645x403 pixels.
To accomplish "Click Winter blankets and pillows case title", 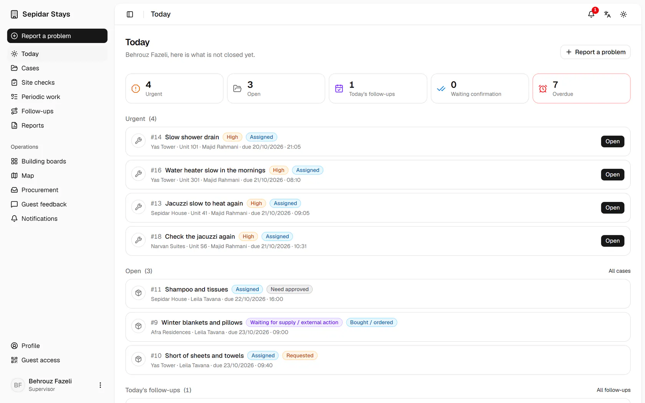I will click(202, 322).
